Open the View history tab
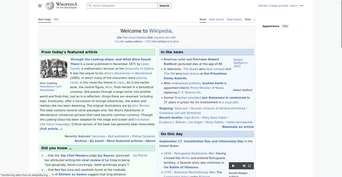The image size is (342, 177). pyautogui.click(x=234, y=19)
